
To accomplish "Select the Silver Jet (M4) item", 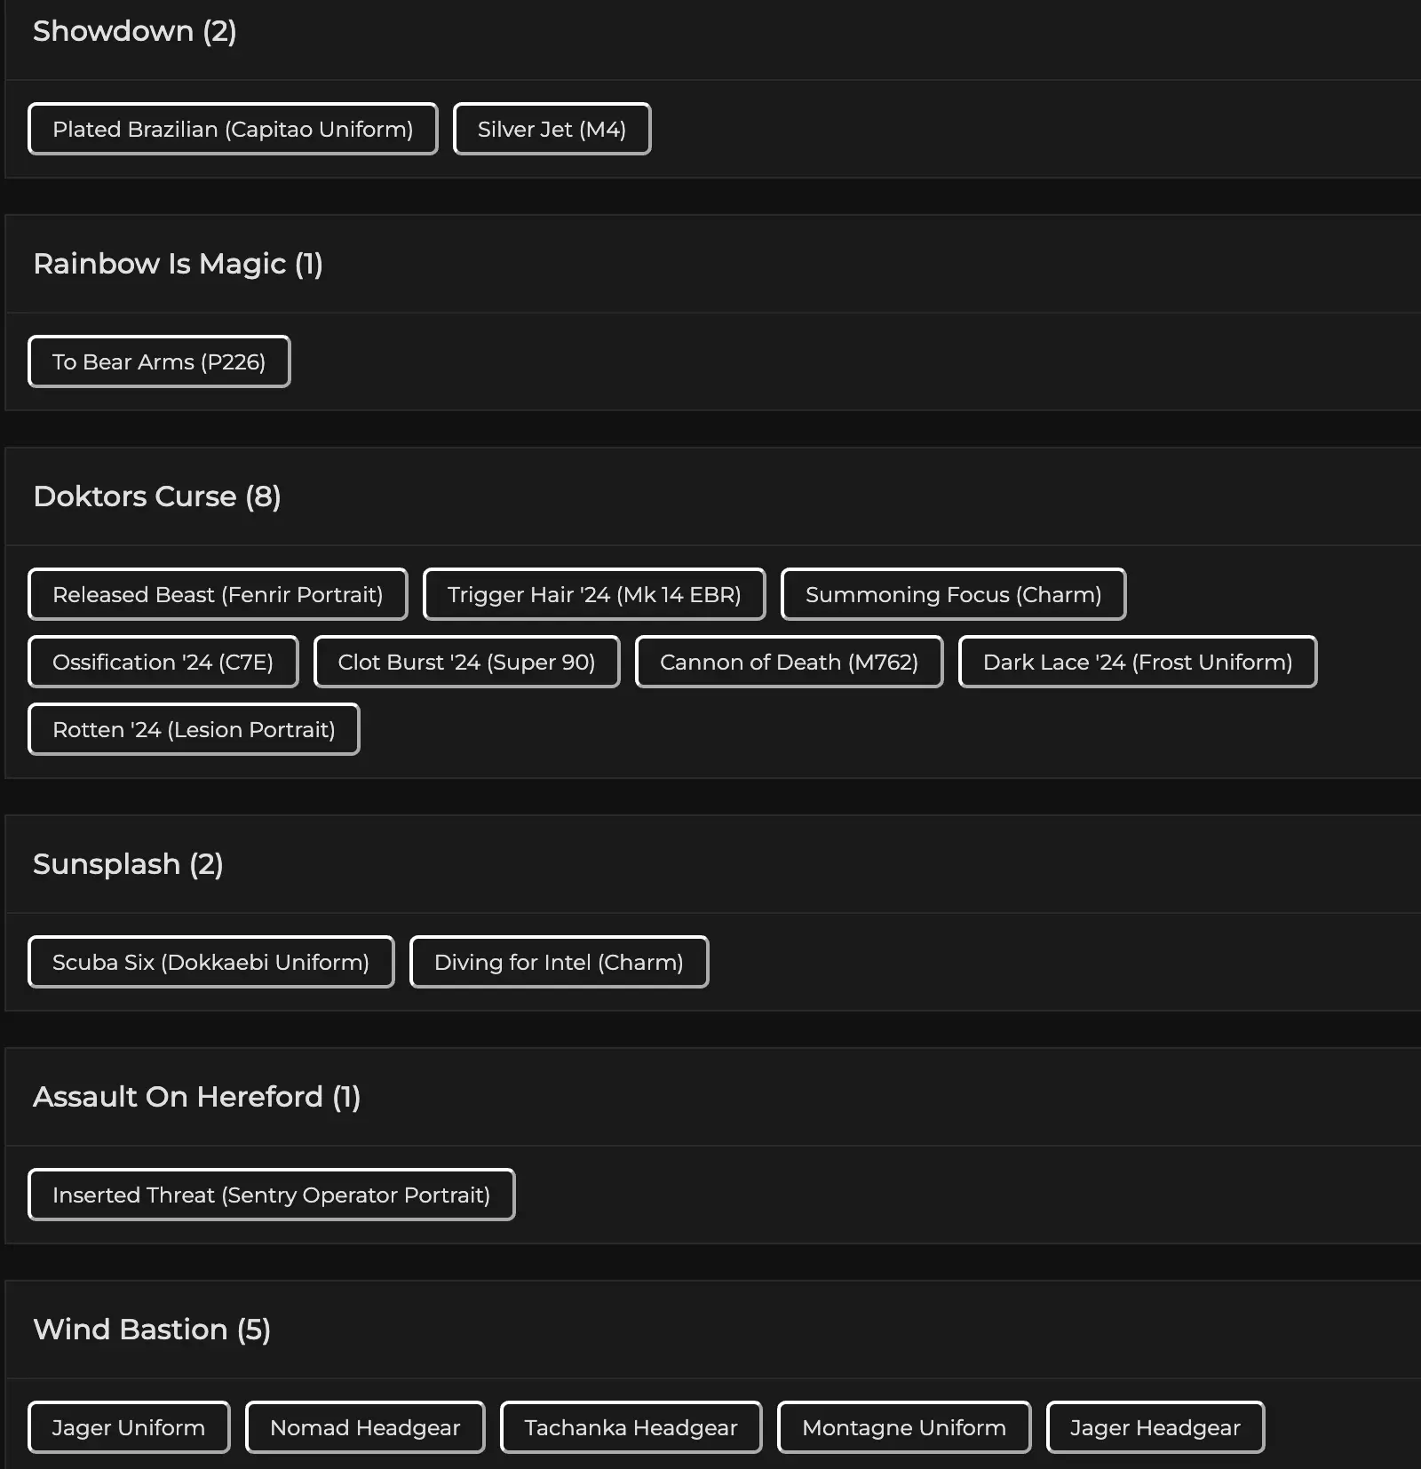I will coord(552,130).
